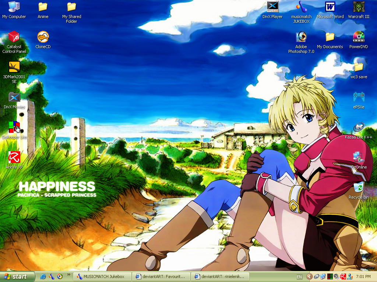Open the EN language bar selector
Viewport: 377px width, 282px height.
pos(299,277)
